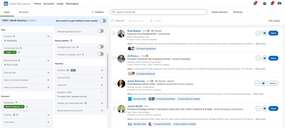Save Brad Blakey as a lead
The image size is (285, 128).
(x=273, y=33)
